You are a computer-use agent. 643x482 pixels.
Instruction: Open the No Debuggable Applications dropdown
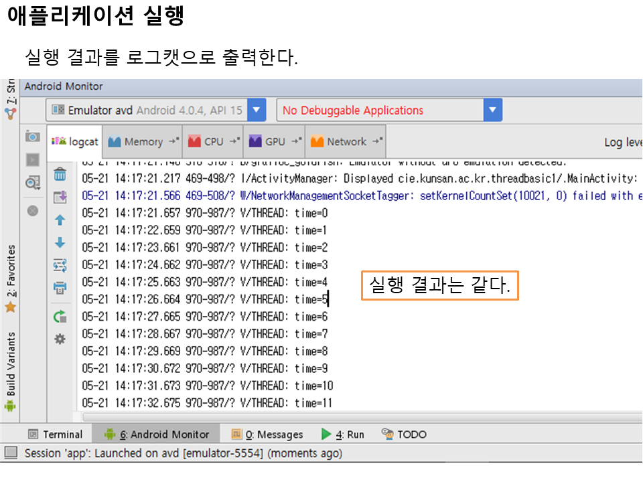tap(492, 110)
